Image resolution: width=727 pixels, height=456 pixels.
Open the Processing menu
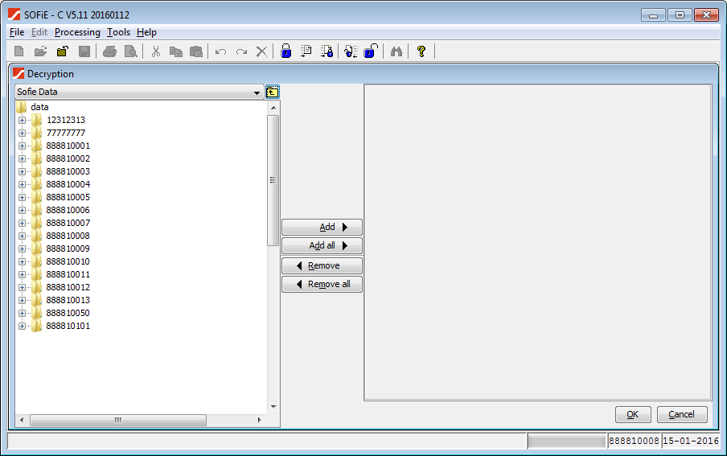(77, 32)
